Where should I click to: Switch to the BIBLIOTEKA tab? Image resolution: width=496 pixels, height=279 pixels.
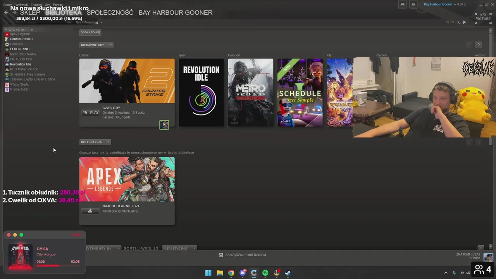pos(64,12)
